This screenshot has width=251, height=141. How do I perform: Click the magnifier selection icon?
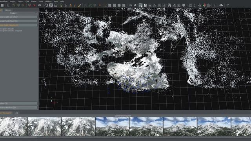[x=169, y=5]
